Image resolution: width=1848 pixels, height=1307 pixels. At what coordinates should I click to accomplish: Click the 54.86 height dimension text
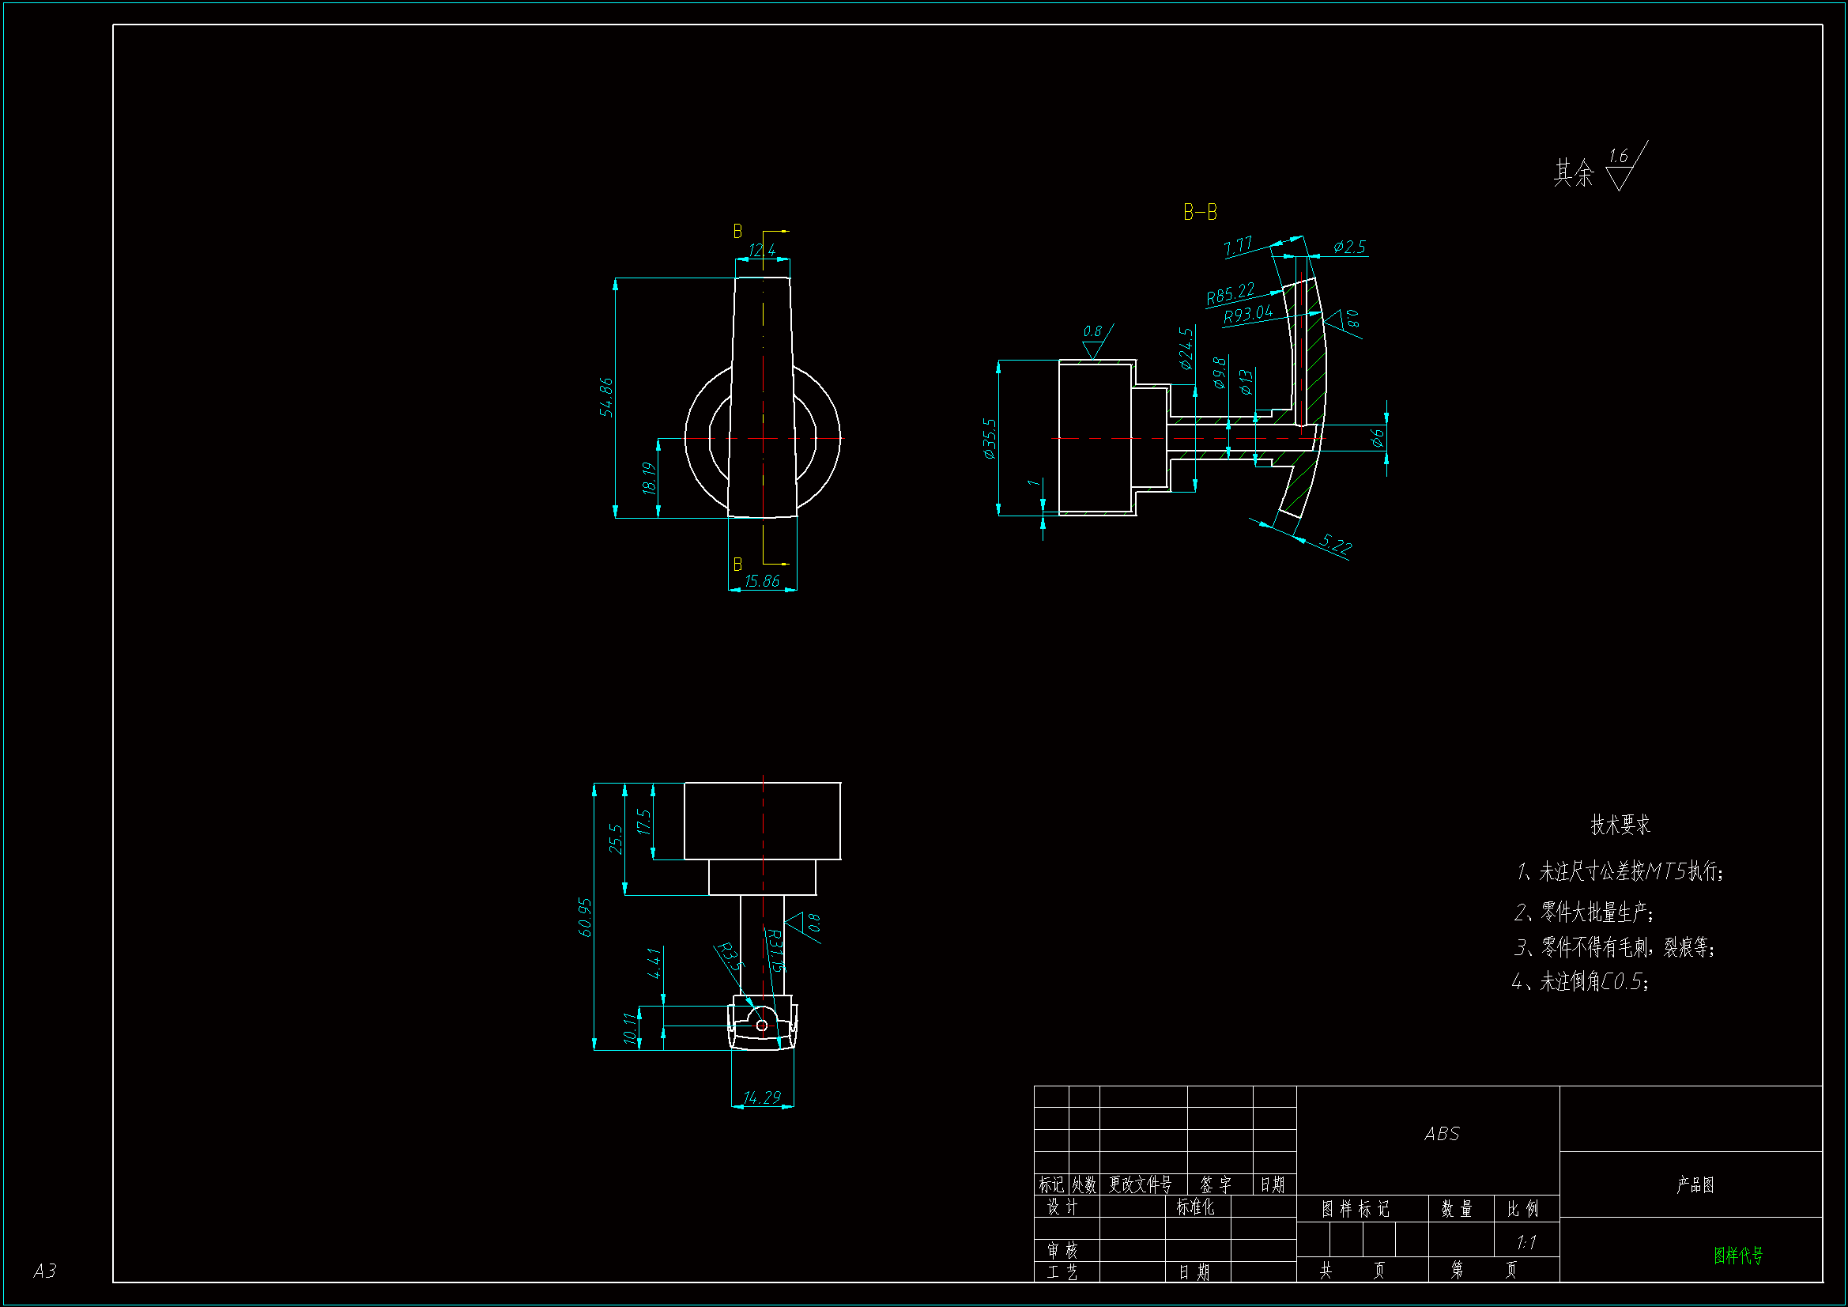(606, 397)
